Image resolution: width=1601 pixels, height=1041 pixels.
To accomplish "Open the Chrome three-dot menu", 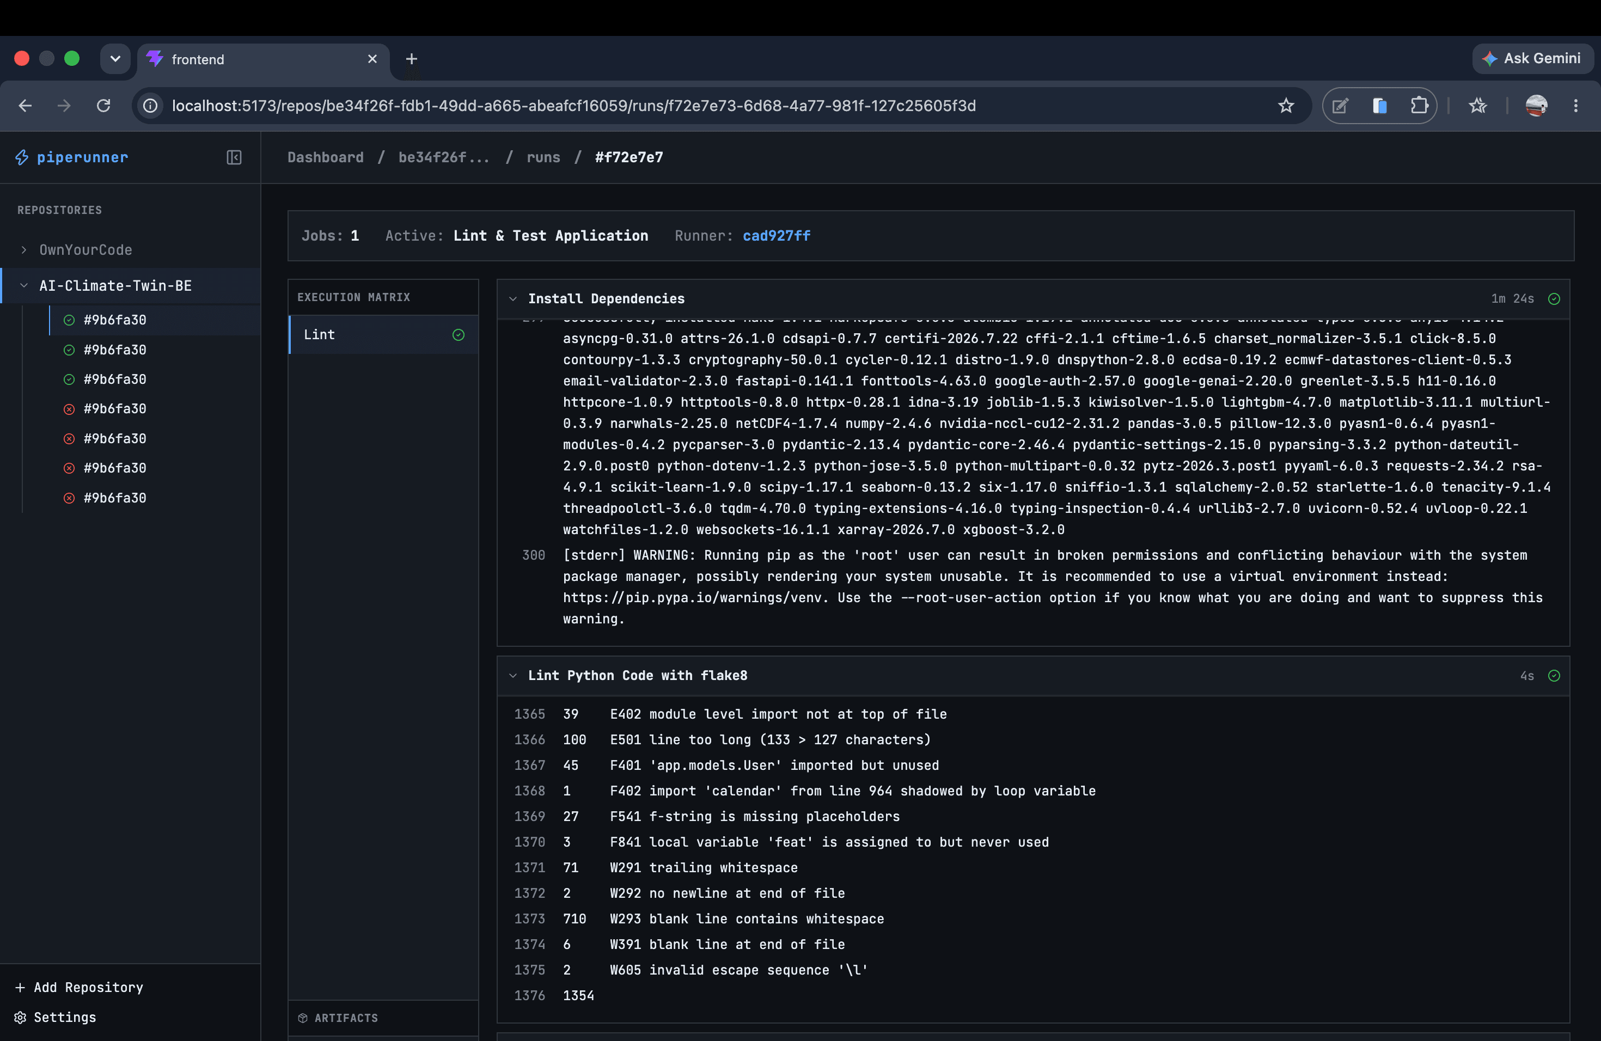I will tap(1575, 106).
